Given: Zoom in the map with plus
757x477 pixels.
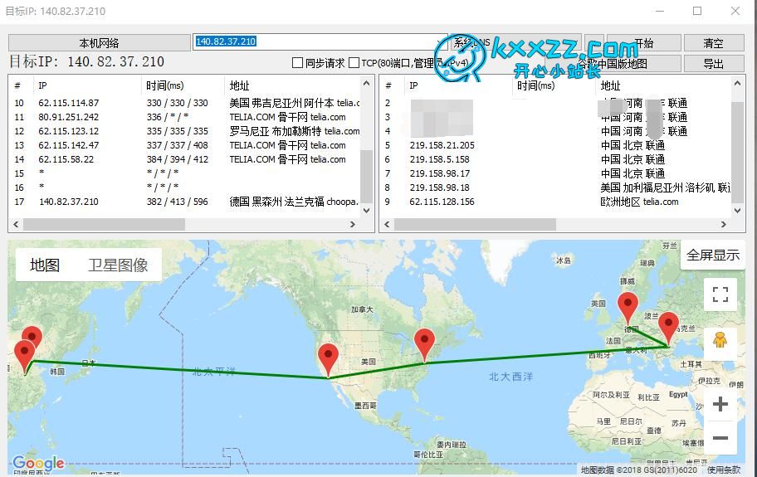Looking at the screenshot, I should 720,404.
